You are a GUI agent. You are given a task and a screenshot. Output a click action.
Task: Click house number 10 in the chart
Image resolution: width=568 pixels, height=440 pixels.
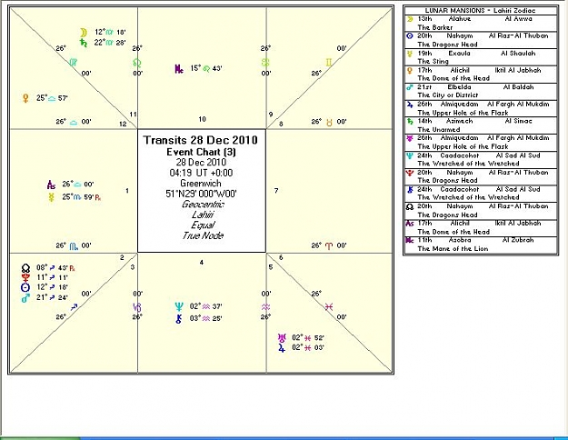pyautogui.click(x=202, y=119)
